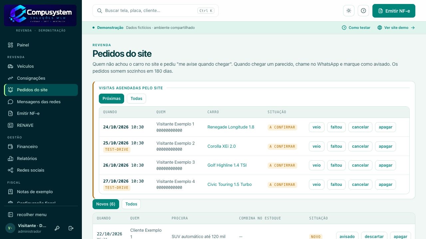This screenshot has width=426, height=239.
Task: Click the Emitir NF-e document icon in sidebar
Action: click(10, 113)
